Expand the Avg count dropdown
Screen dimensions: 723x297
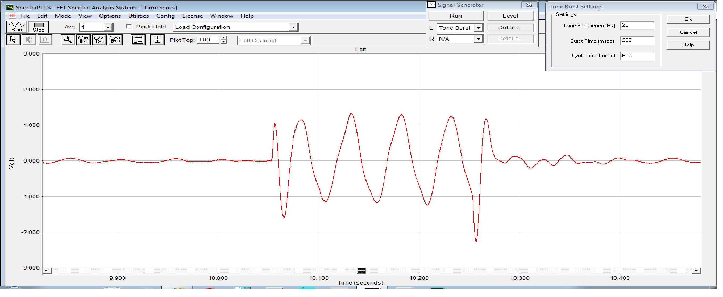click(x=108, y=27)
